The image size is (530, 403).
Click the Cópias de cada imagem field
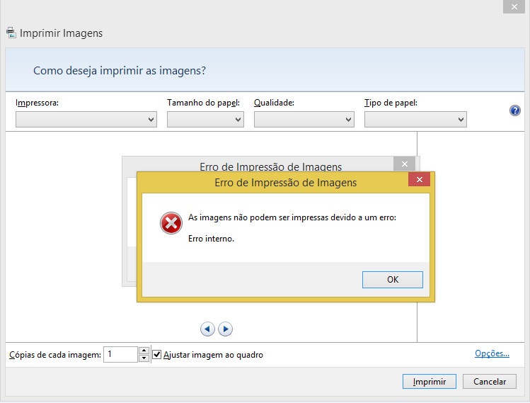coord(120,354)
